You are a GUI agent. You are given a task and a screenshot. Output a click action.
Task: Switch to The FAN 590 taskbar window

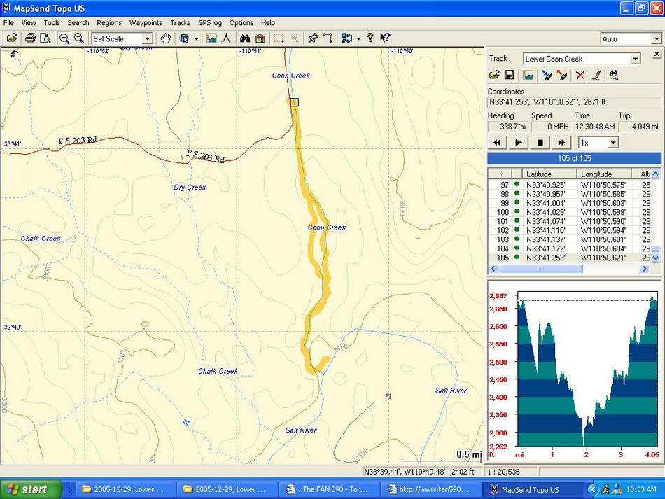pos(328,490)
